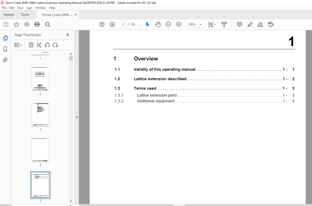312x206 pixels.
Task: Switch to the Tools tab
Action: pyautogui.click(x=25, y=15)
